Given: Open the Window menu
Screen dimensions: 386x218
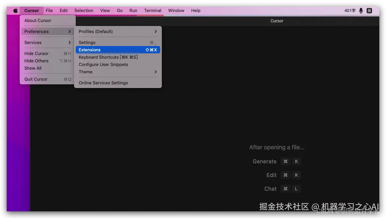Looking at the screenshot, I should pyautogui.click(x=176, y=11).
